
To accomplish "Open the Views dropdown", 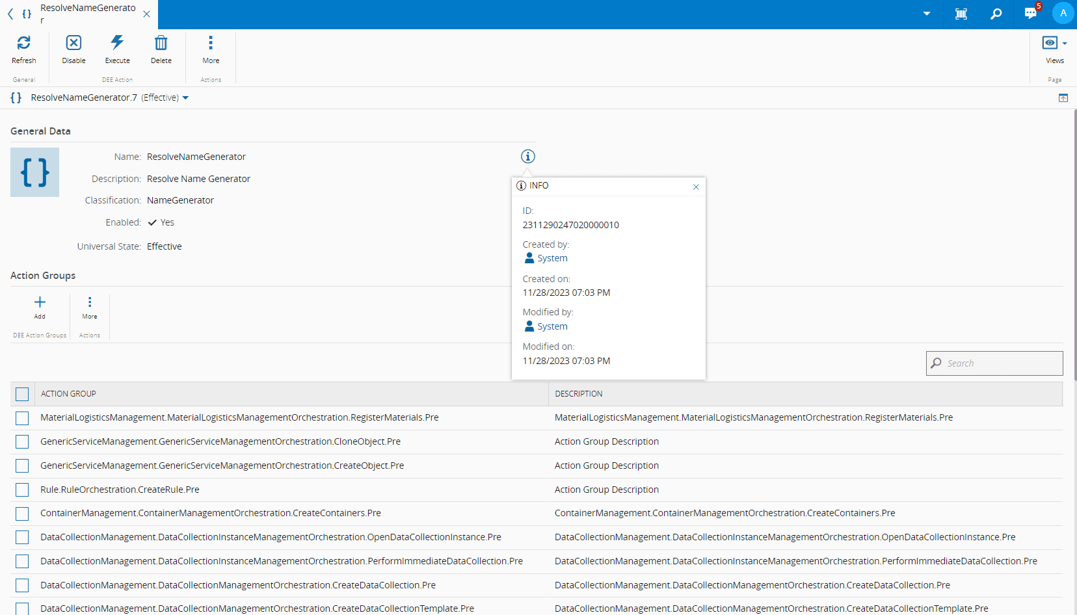I will point(1054,44).
